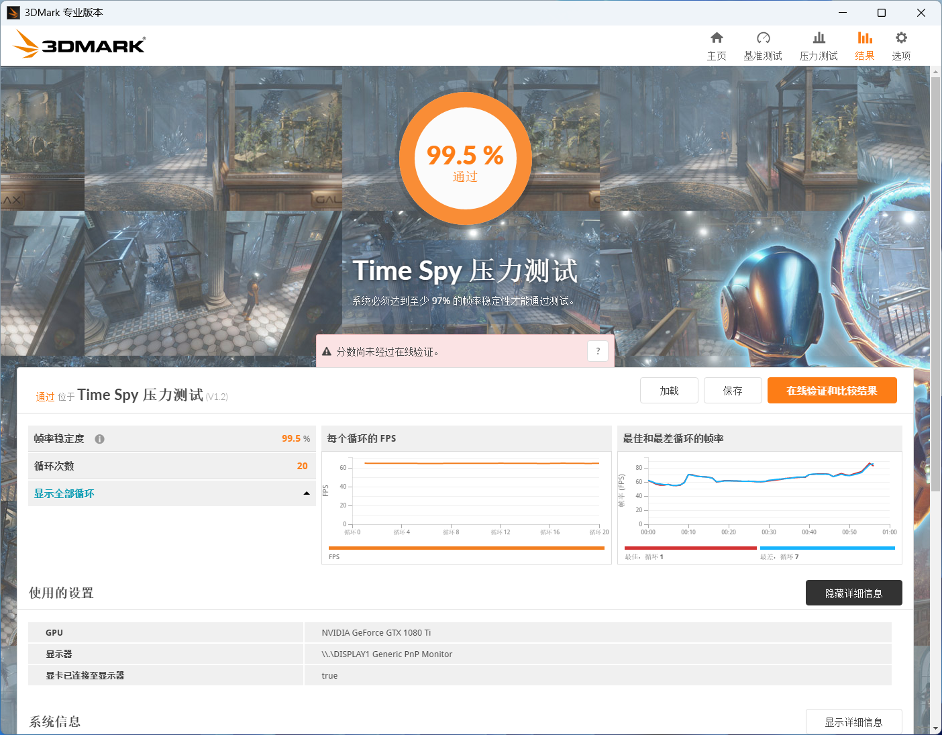Click 显示详细信息 button for system info
This screenshot has width=942, height=735.
click(x=853, y=722)
